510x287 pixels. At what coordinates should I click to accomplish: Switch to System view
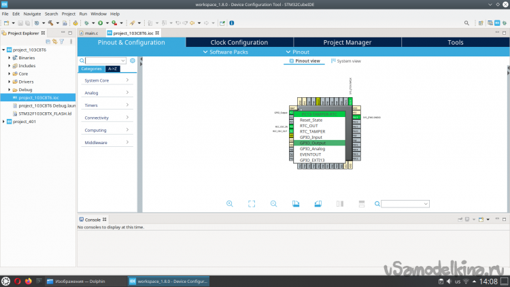[x=346, y=61]
